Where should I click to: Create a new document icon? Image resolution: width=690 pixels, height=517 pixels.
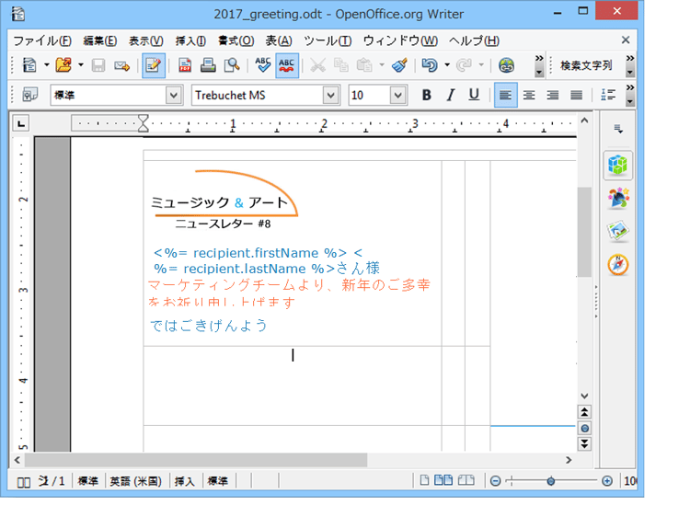coord(29,65)
